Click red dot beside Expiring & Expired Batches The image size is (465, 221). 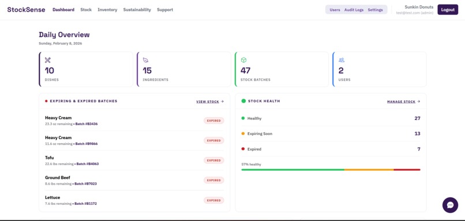pyautogui.click(x=46, y=101)
